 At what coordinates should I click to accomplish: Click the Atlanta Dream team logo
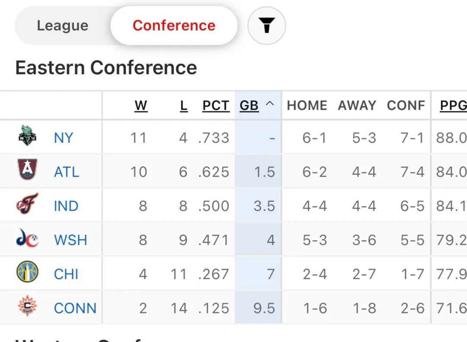click(x=28, y=170)
